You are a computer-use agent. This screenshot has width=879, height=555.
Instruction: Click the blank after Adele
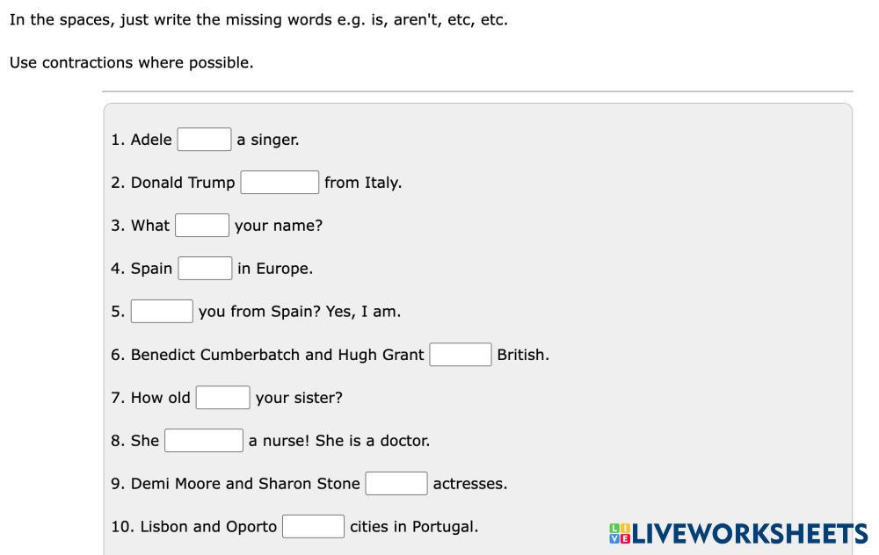click(204, 140)
